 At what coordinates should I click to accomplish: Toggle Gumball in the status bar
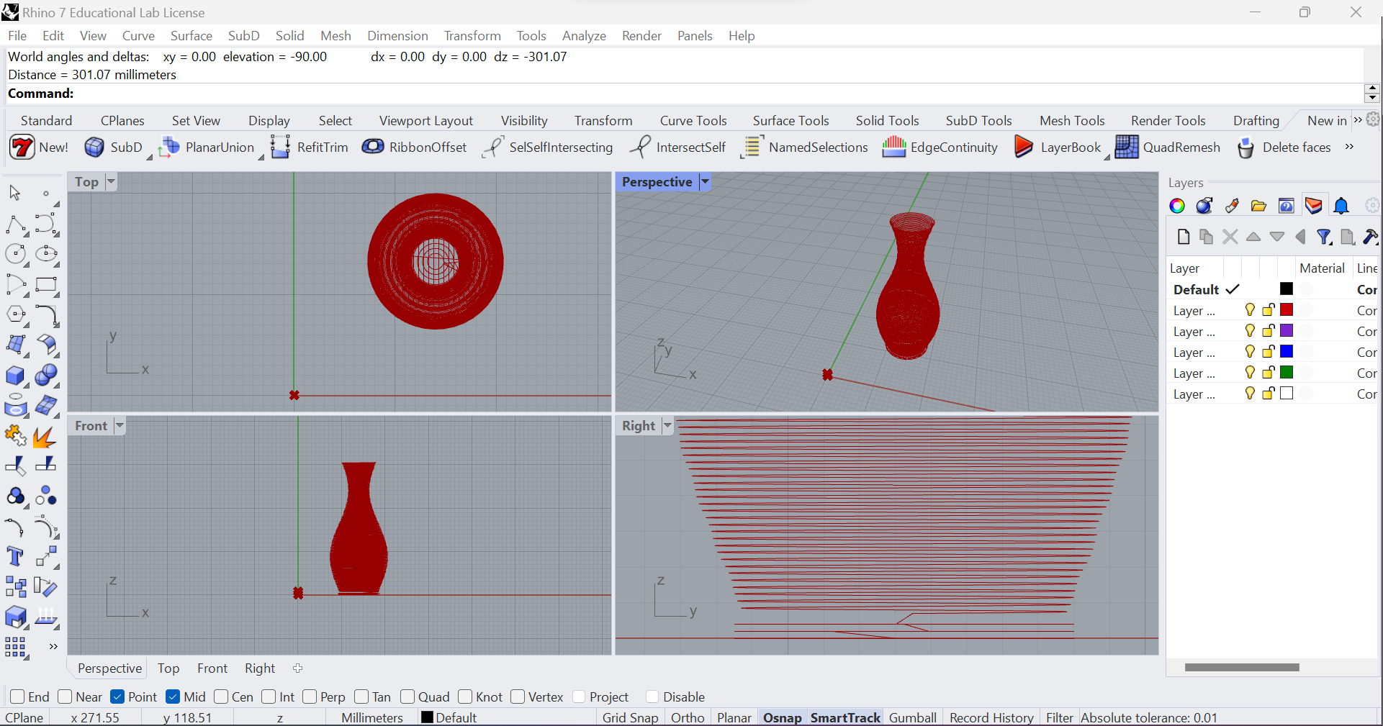(x=912, y=717)
